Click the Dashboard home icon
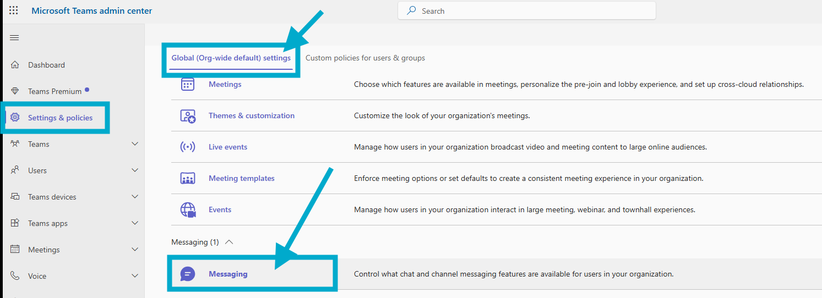Viewport: 822px width, 298px height. (15, 65)
